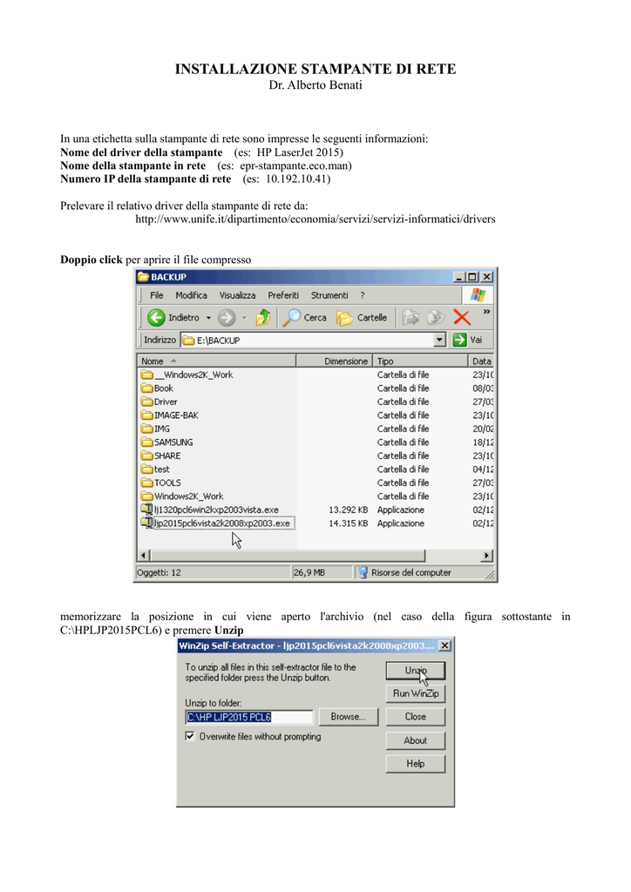Click the green Vai go arrow
This screenshot has width=631, height=892.
463,341
